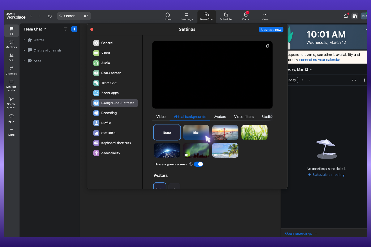Select the Virtual backgrounds tab
This screenshot has width=371, height=247.
(190, 117)
